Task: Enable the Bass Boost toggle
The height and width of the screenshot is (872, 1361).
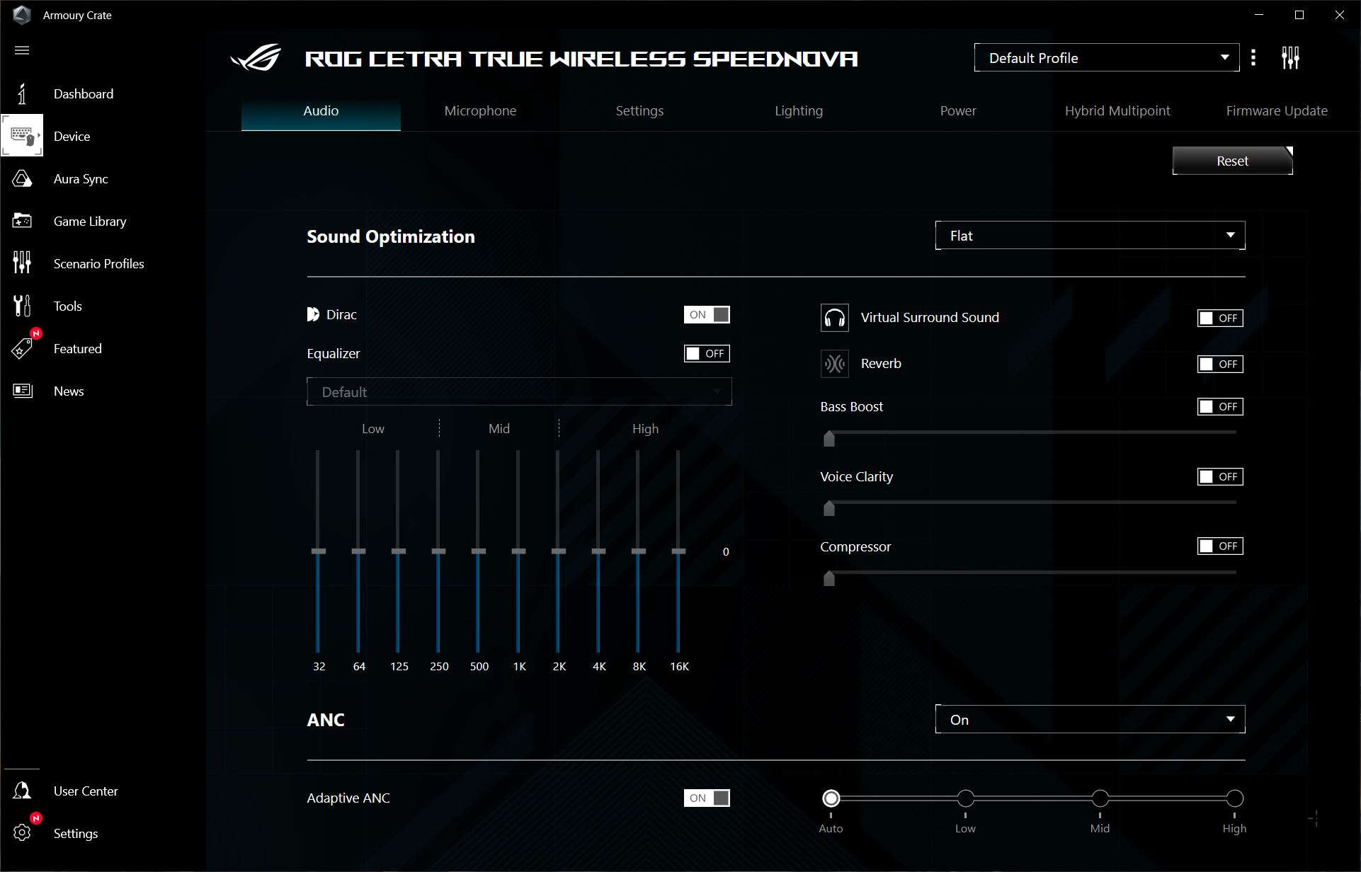Action: pyautogui.click(x=1220, y=406)
